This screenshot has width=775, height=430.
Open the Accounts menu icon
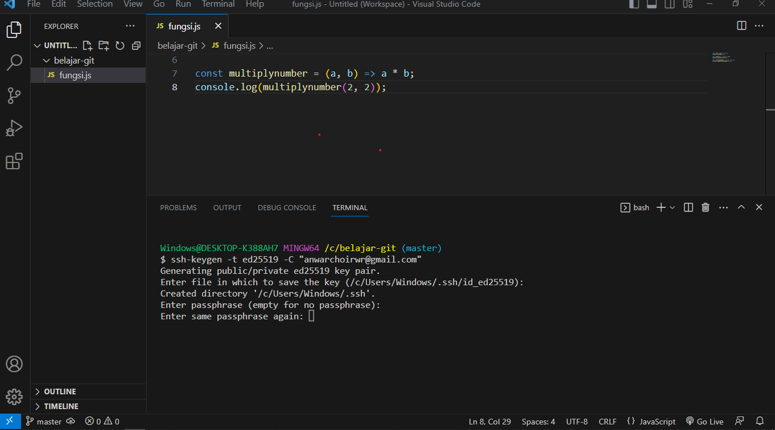[14, 363]
